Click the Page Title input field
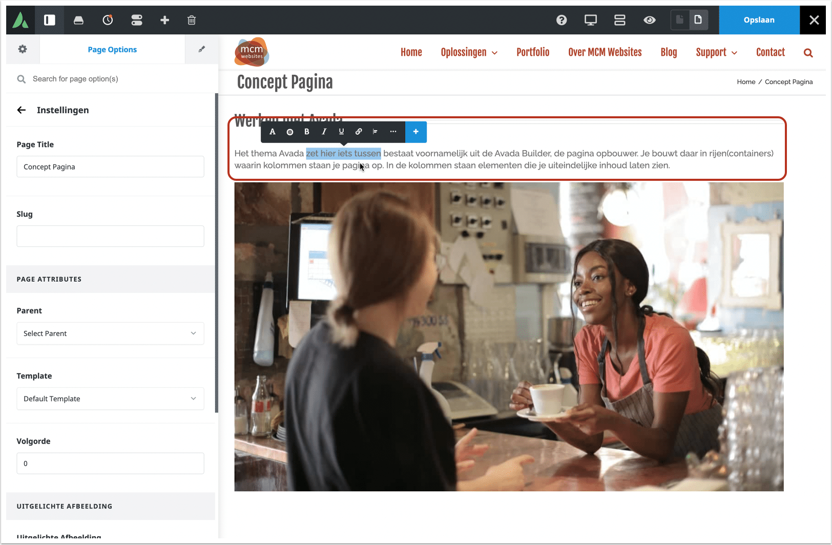 [x=110, y=166]
